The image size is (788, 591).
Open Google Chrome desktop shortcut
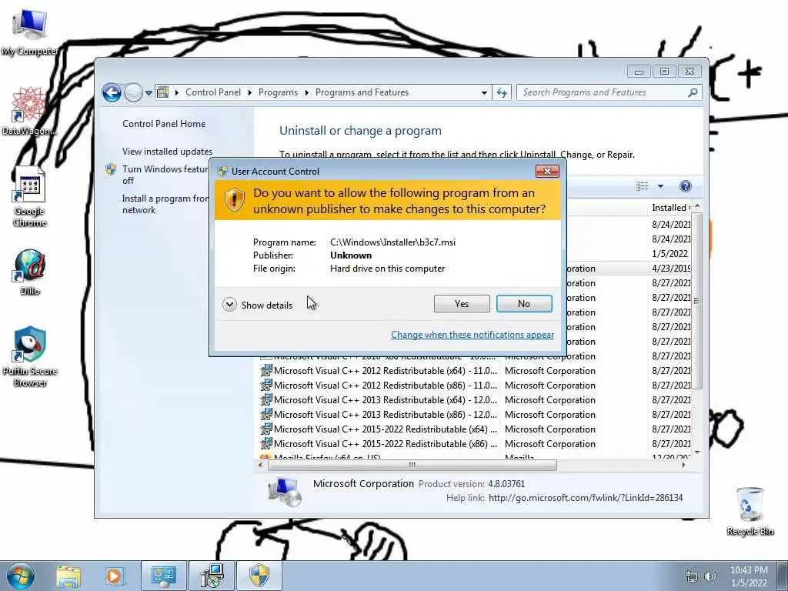point(30,197)
